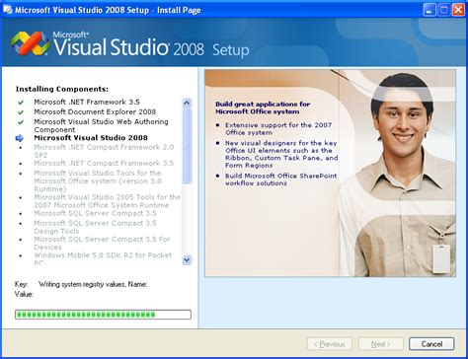Click the checkmark beside Web Authoring Component

pyautogui.click(x=21, y=122)
